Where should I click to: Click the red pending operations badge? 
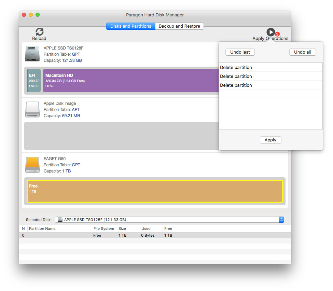point(277,34)
